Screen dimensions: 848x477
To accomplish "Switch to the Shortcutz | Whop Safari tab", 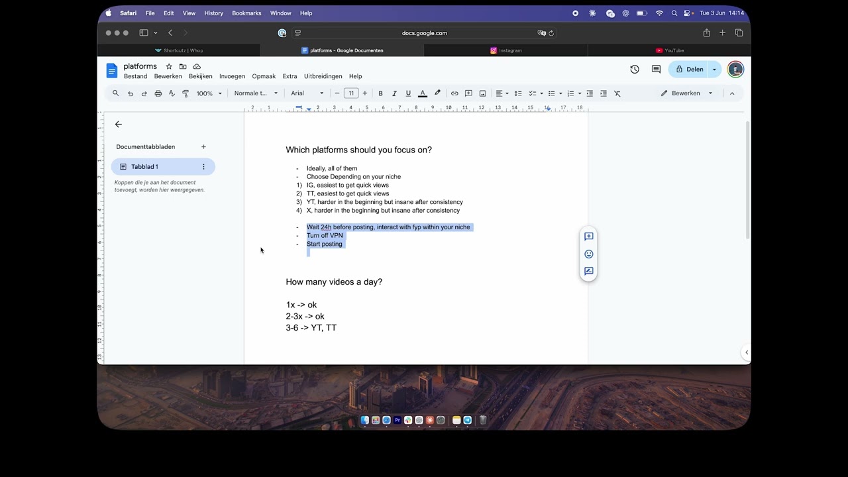I will coord(179,50).
